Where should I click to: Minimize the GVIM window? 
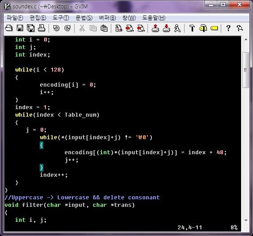[211, 5]
